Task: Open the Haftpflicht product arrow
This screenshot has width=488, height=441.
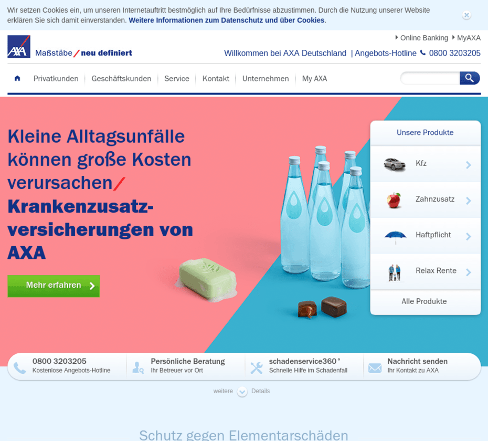Action: click(468, 236)
